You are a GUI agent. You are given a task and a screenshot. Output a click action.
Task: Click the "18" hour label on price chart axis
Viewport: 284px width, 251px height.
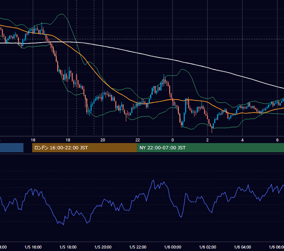[68, 140]
